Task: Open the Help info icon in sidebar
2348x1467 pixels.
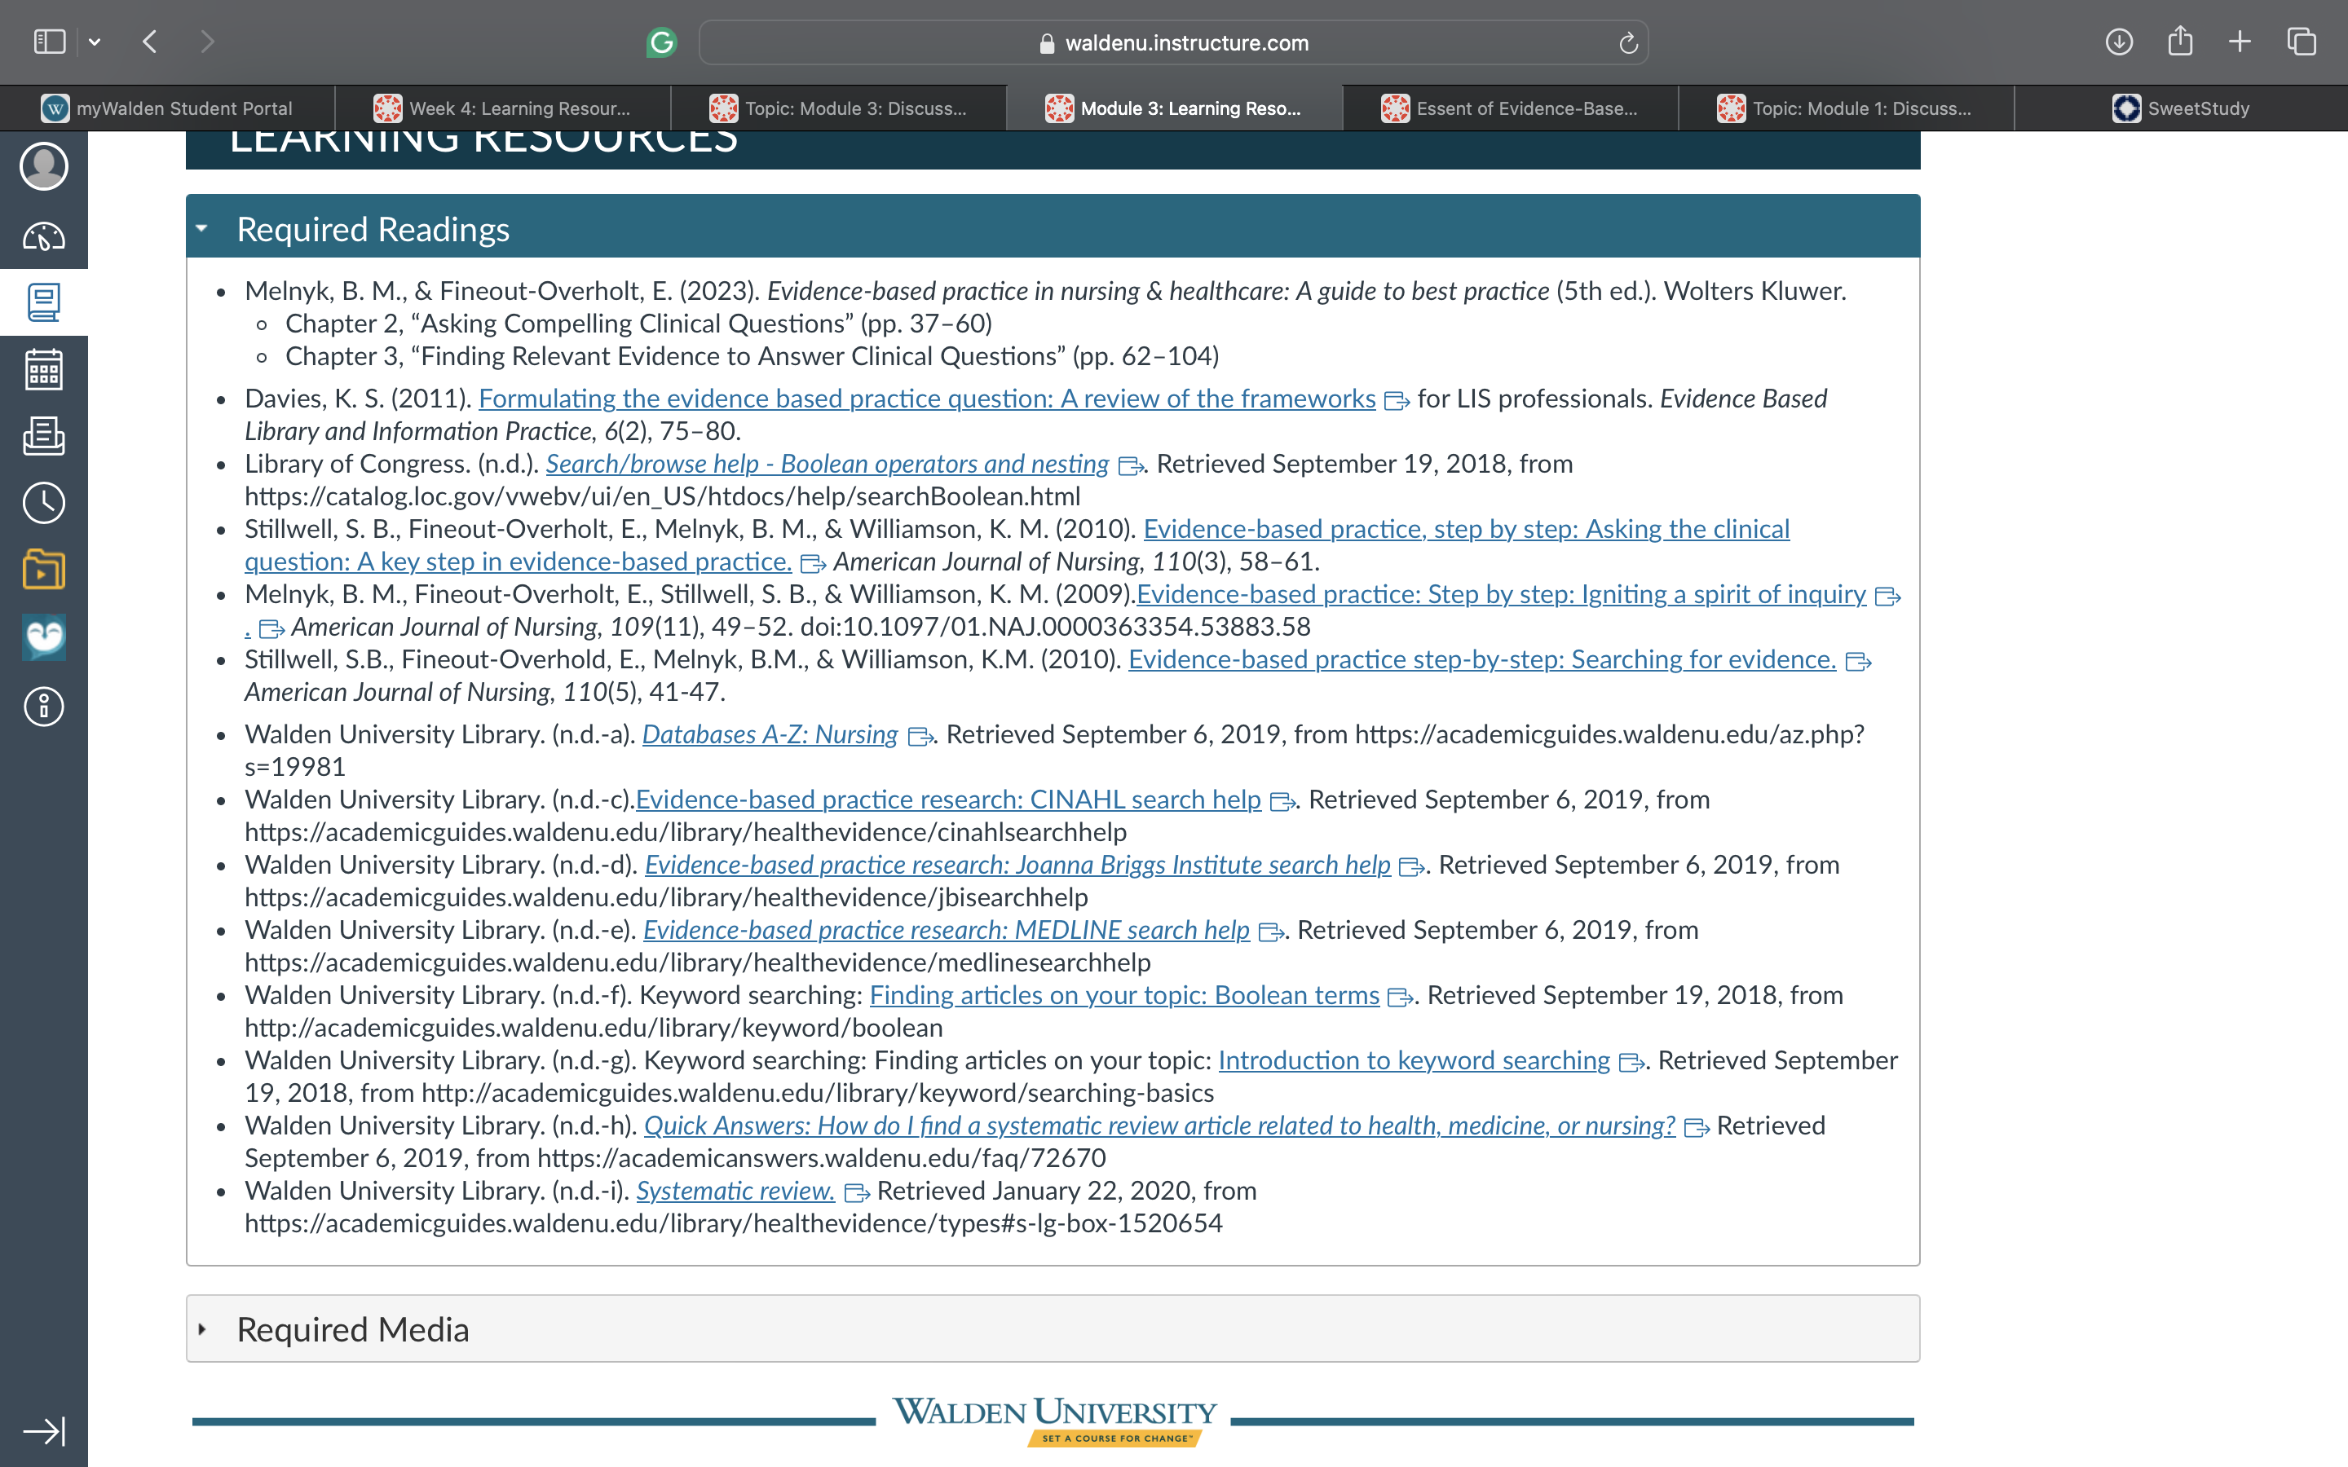Action: (44, 707)
